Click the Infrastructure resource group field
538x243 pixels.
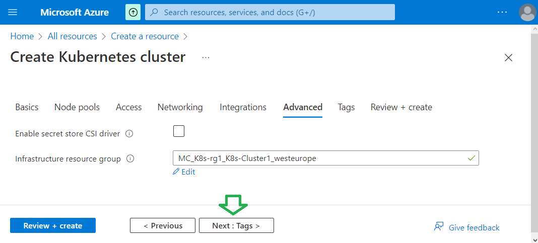pos(325,158)
